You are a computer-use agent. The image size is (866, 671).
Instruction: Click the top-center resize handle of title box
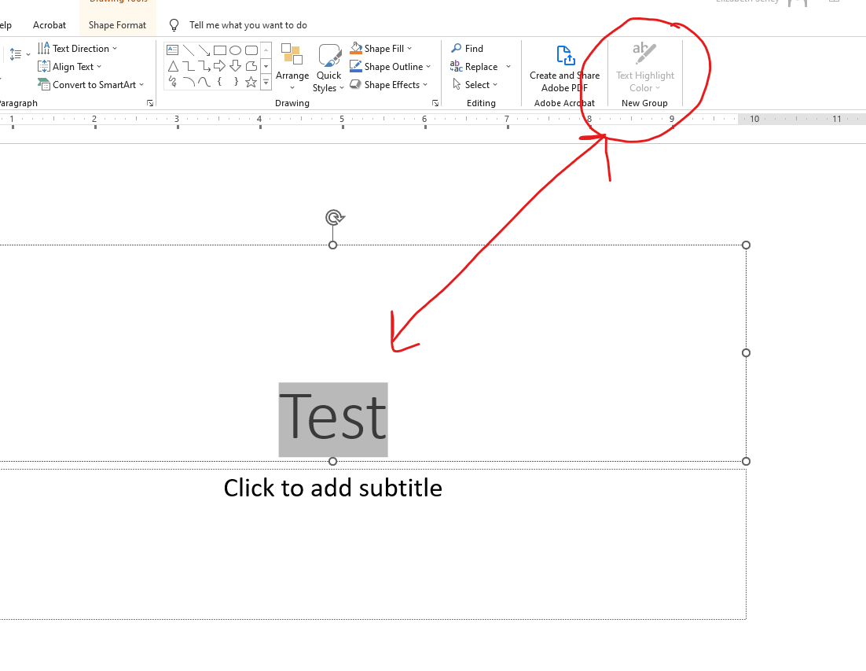click(x=332, y=245)
